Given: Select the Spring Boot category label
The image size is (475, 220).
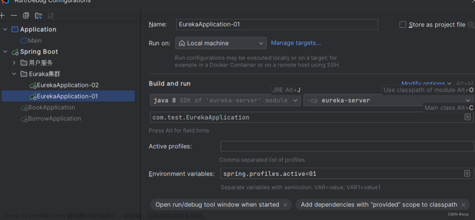Looking at the screenshot, I should 39,52.
